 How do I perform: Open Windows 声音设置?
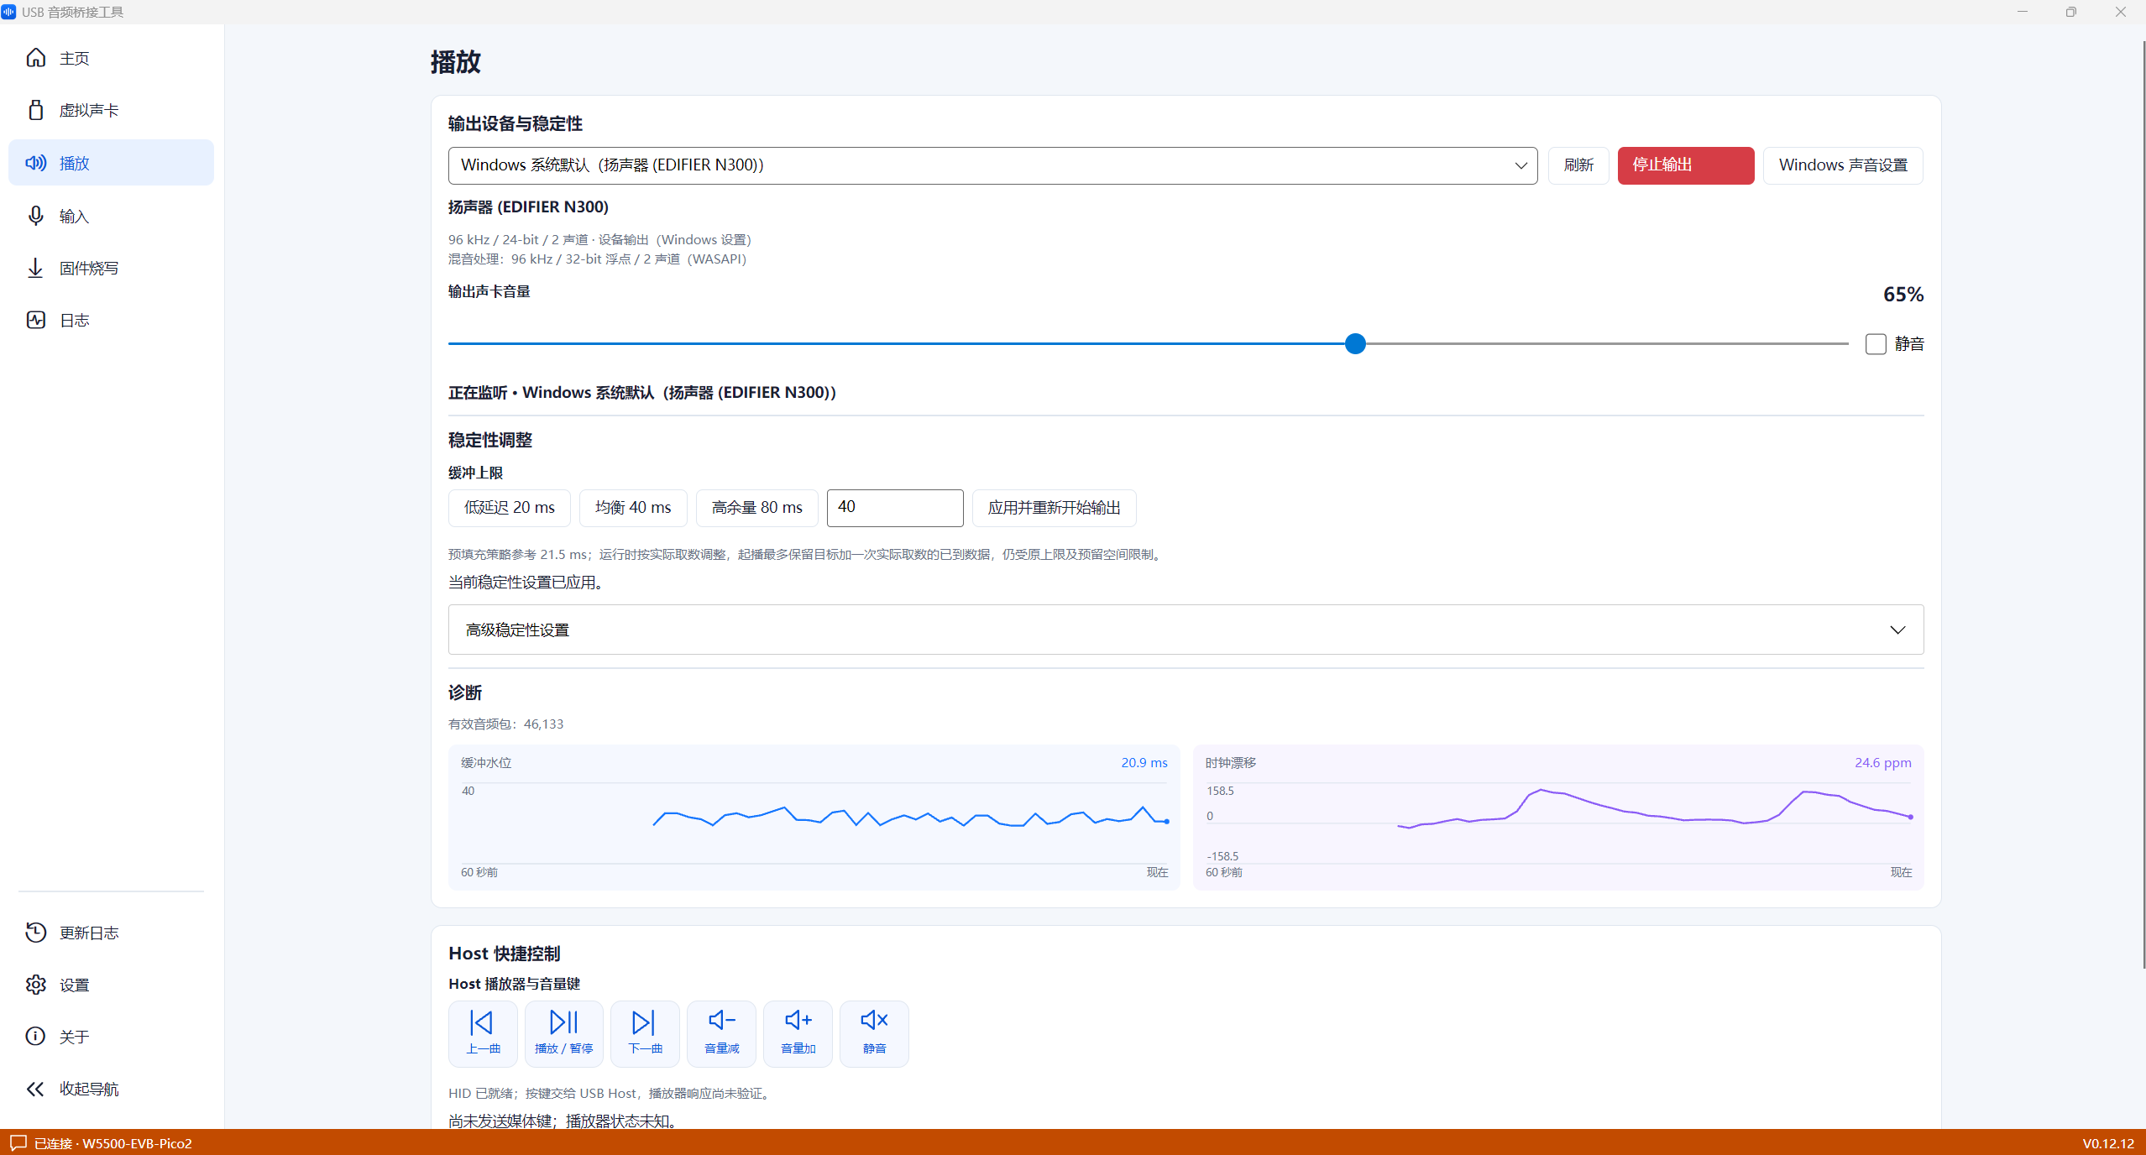(x=1843, y=165)
